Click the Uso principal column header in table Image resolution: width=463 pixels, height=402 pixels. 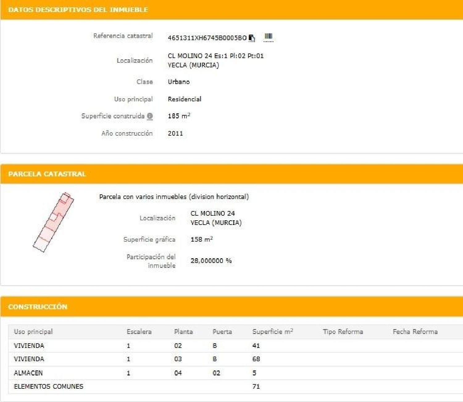(33, 332)
